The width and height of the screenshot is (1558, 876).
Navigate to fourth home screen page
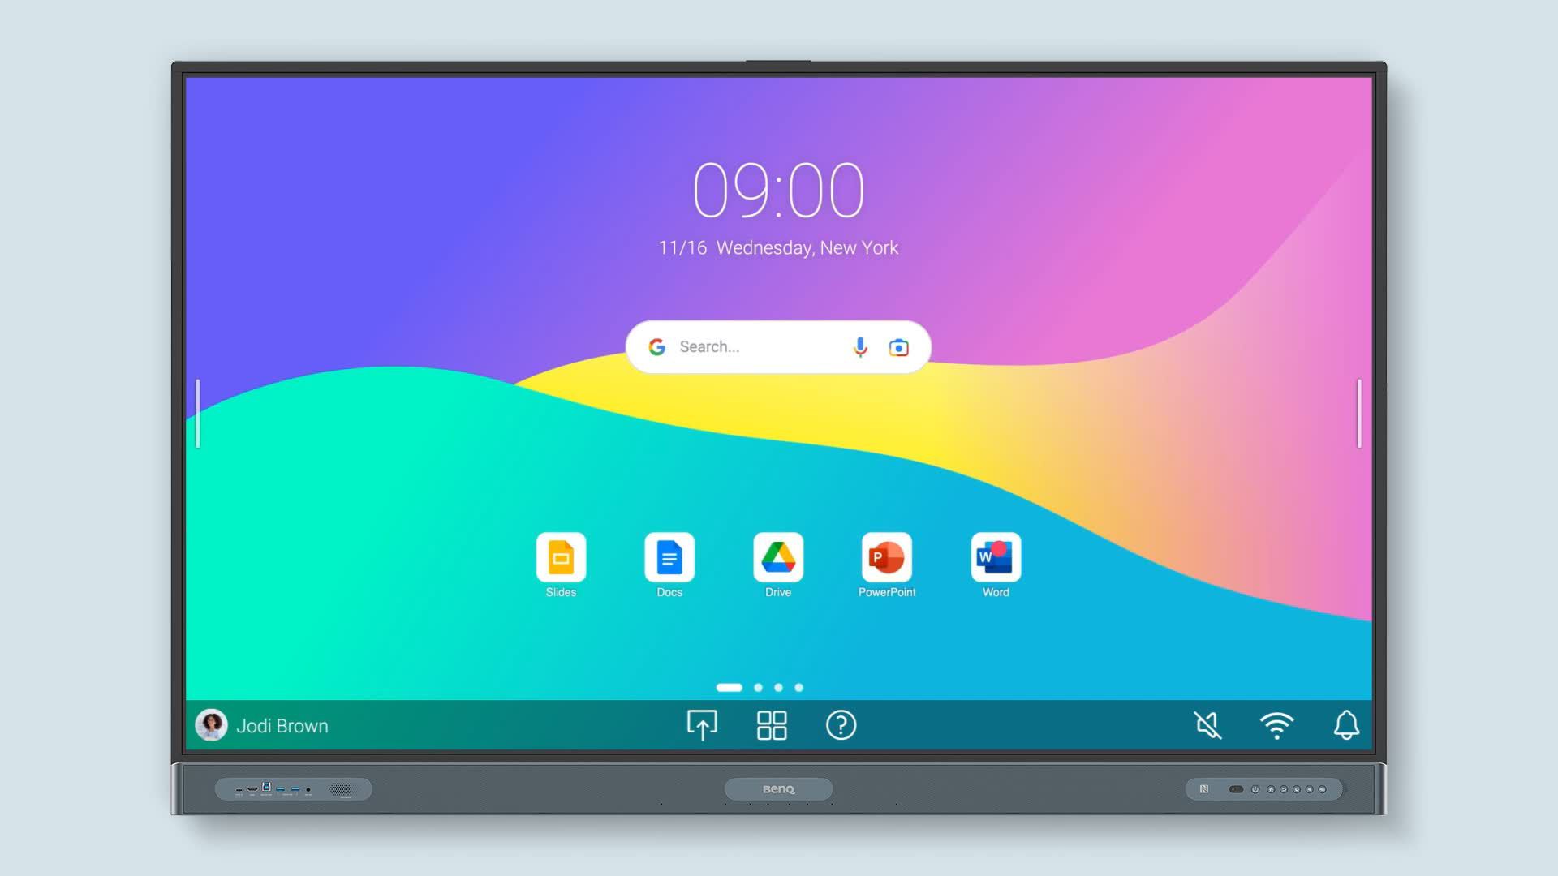click(x=798, y=688)
